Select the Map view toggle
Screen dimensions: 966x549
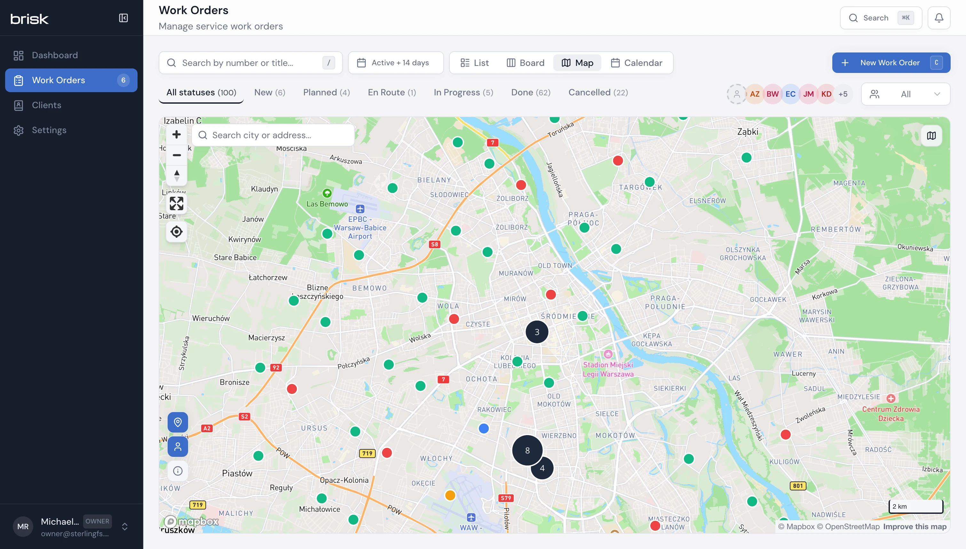[x=577, y=63]
